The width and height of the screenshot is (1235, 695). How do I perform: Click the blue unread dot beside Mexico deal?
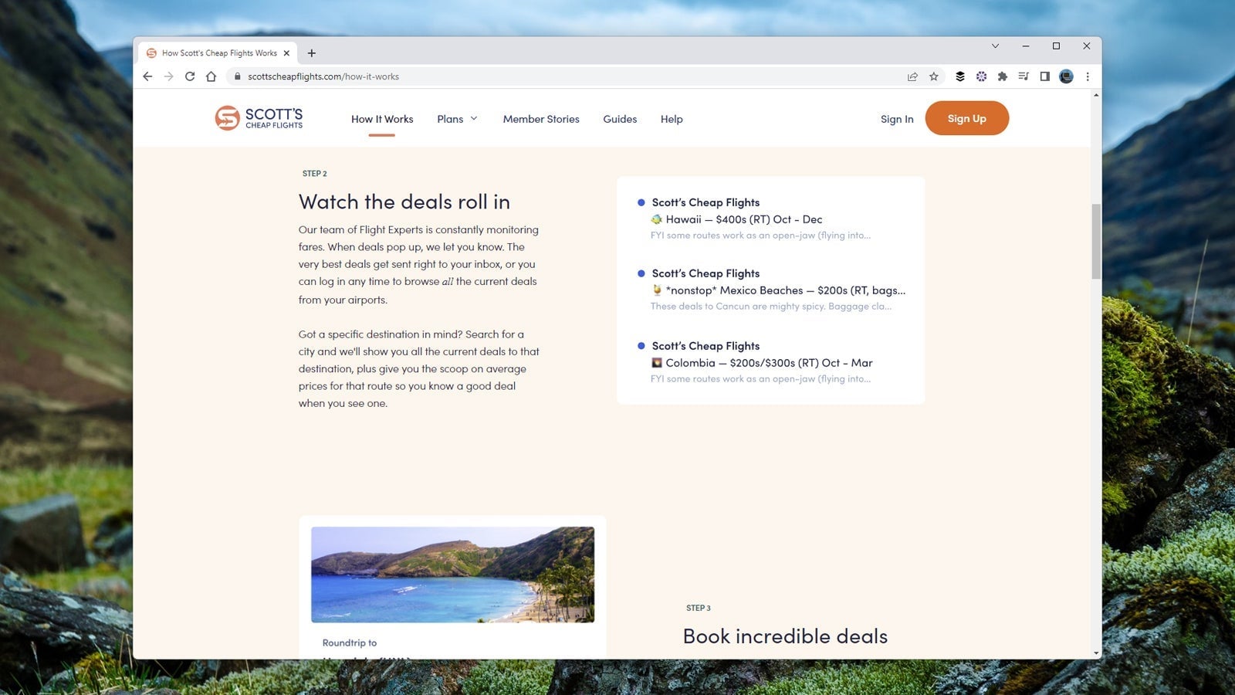click(641, 273)
